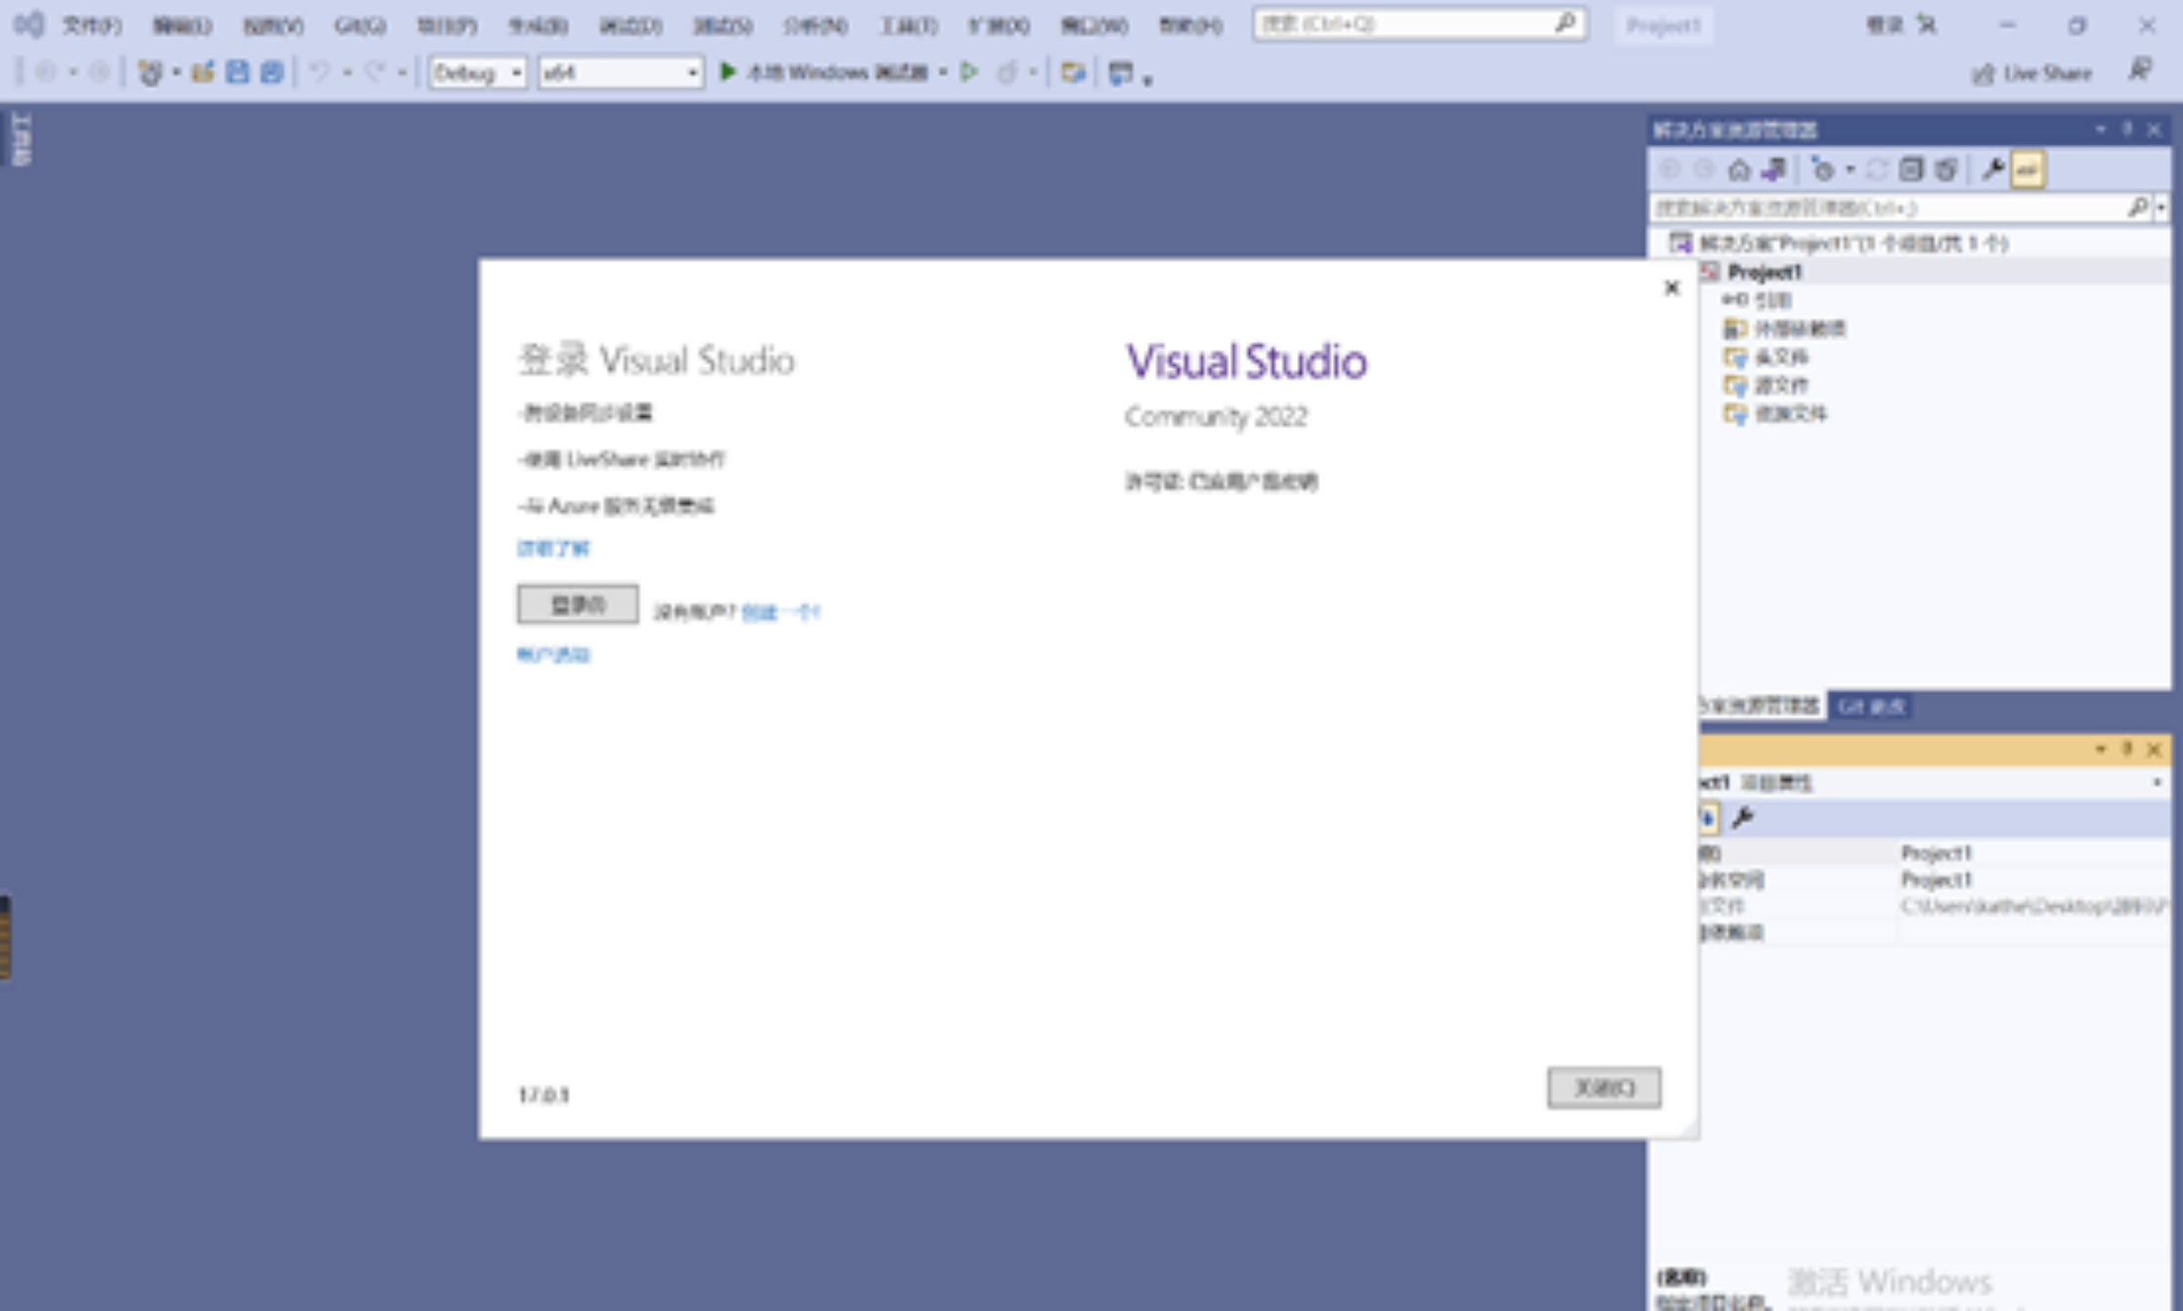This screenshot has width=2183, height=1311.
Task: Click the Close button at dialog bottom right
Action: tap(1604, 1087)
